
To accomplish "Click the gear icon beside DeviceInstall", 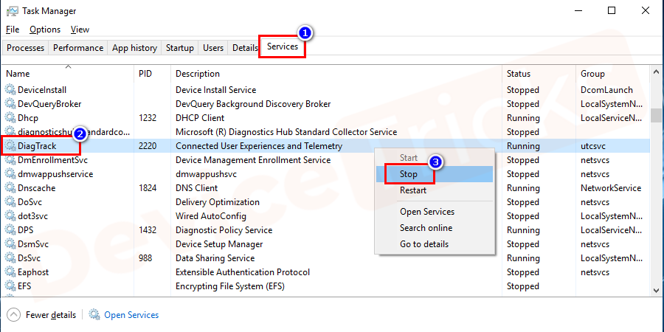I will point(10,90).
